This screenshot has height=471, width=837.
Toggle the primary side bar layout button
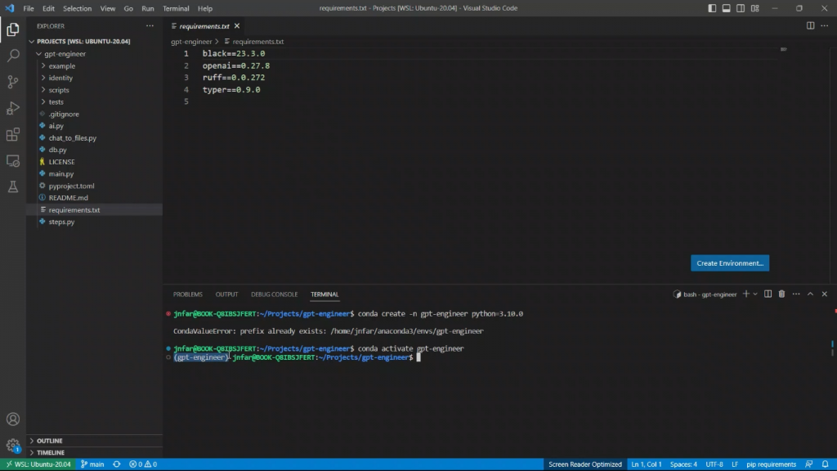(x=712, y=8)
